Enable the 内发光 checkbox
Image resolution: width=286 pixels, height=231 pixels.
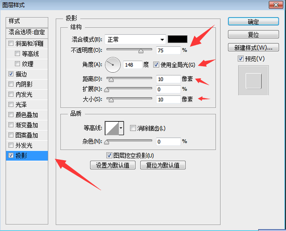pos(11,94)
